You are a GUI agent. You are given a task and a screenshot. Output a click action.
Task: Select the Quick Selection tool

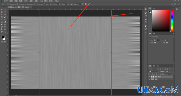click(x=5, y=12)
